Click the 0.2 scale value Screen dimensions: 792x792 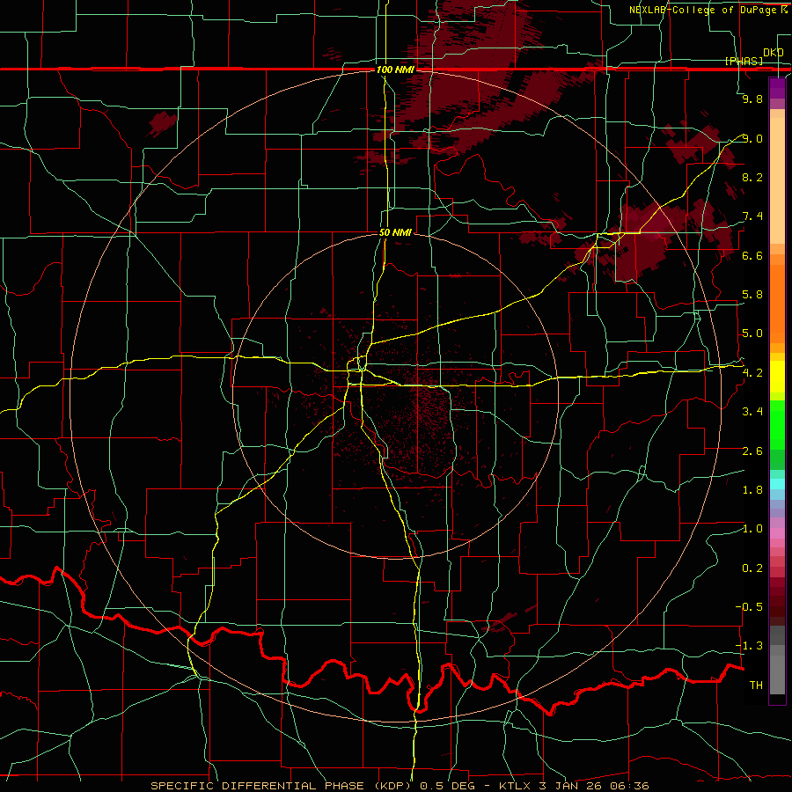[752, 568]
